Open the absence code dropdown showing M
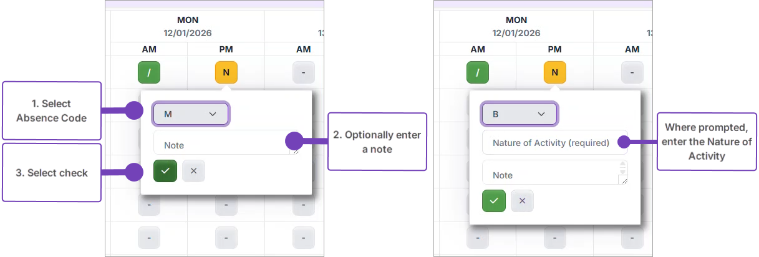 [191, 114]
